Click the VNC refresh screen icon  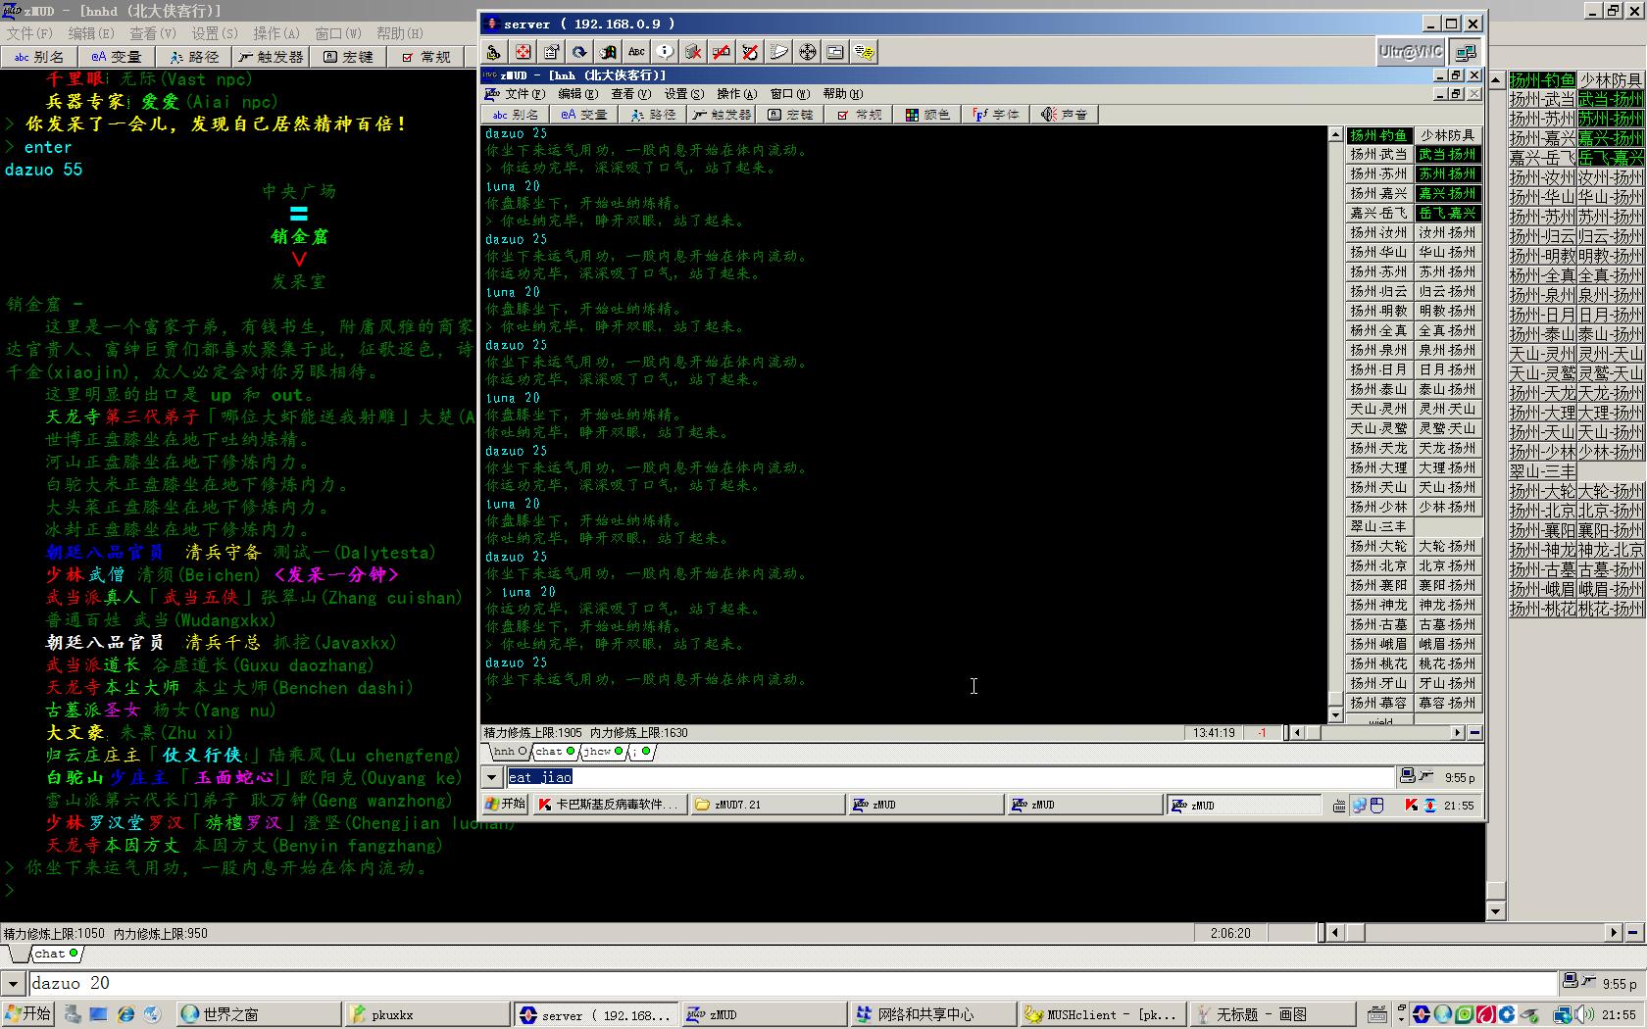pos(579,52)
